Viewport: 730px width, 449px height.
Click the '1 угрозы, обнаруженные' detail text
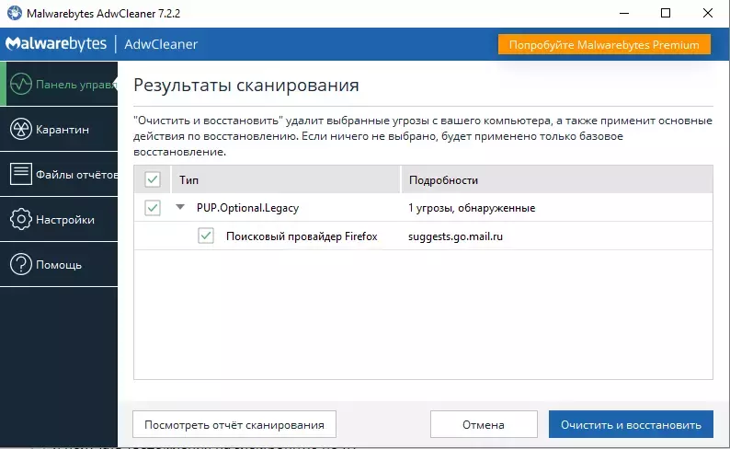[x=472, y=208]
